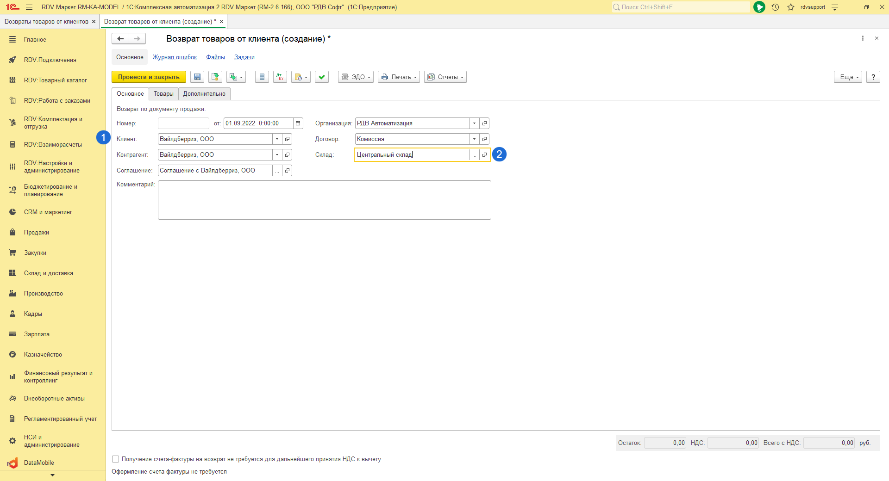The width and height of the screenshot is (889, 481).
Task: Click the Провести и закрыть button
Action: point(149,77)
